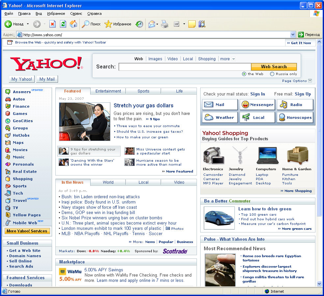Image resolution: width=324 pixels, height=296 pixels.
Task: Click the TV icon in sidebar
Action: pyautogui.click(x=8, y=208)
